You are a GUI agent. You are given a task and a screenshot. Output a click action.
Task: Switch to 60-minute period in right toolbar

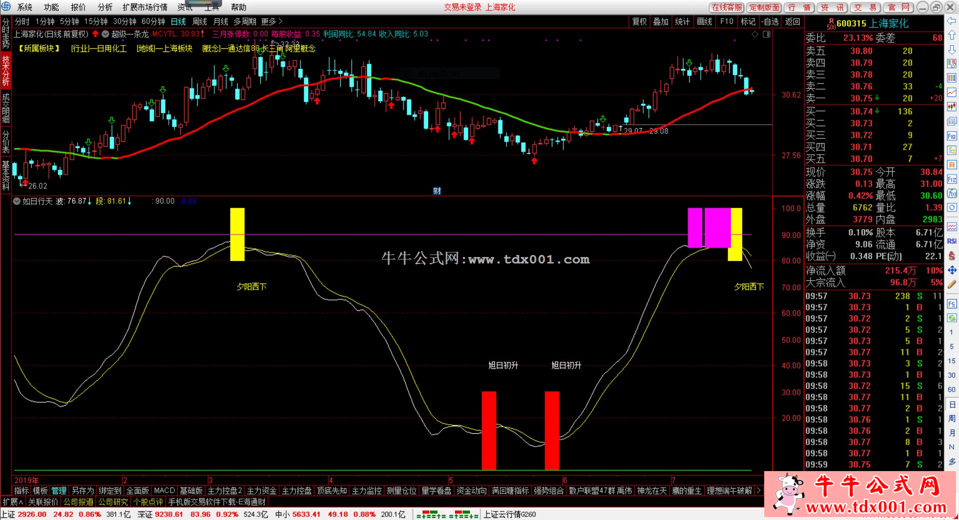click(952, 390)
